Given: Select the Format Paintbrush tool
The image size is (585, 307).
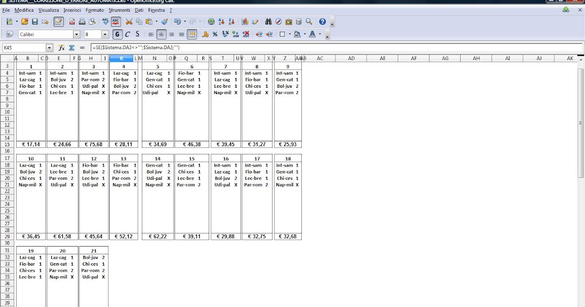Looking at the screenshot, I should [164, 21].
